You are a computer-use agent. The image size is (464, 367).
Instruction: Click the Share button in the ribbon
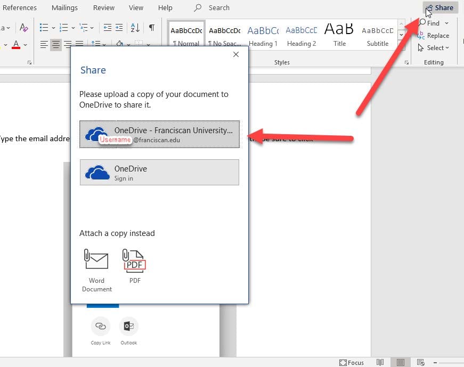tap(441, 7)
